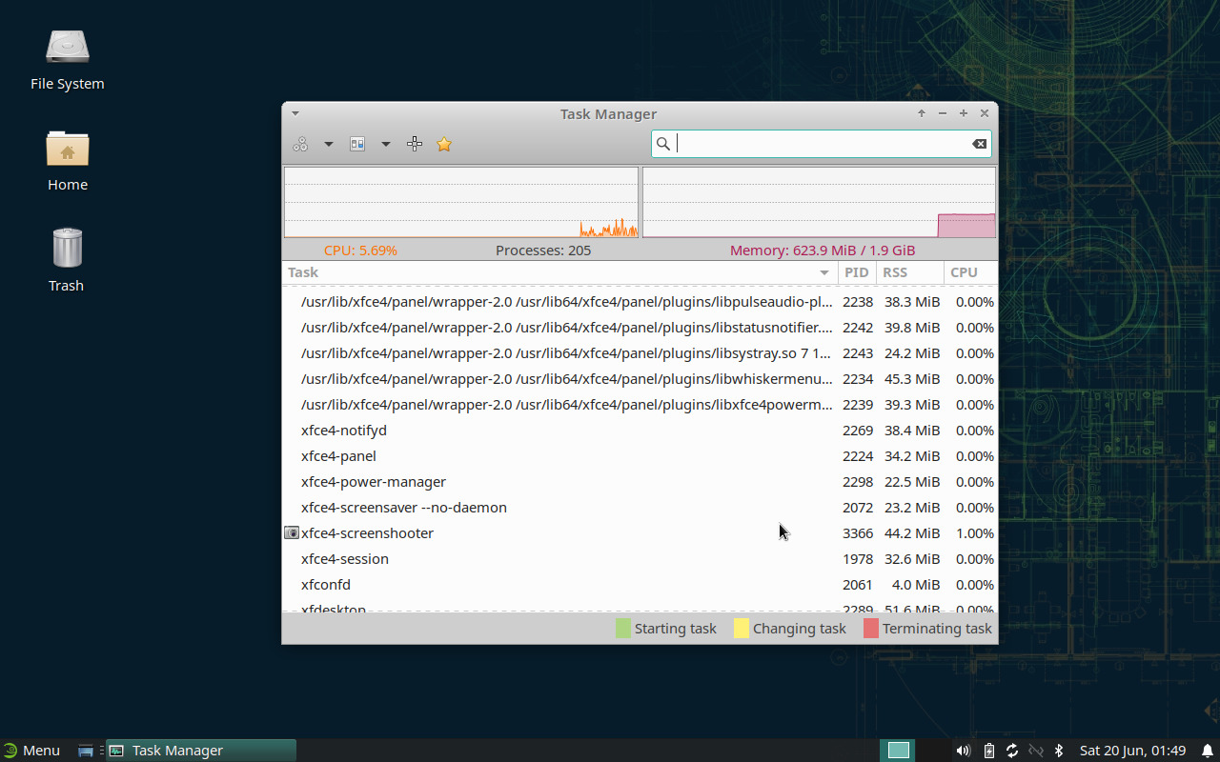The image size is (1220, 762).
Task: Sort processes by the CPU header
Action: (x=966, y=272)
